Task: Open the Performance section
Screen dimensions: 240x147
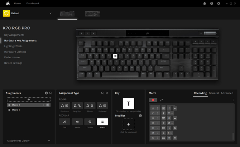Action: [12, 57]
